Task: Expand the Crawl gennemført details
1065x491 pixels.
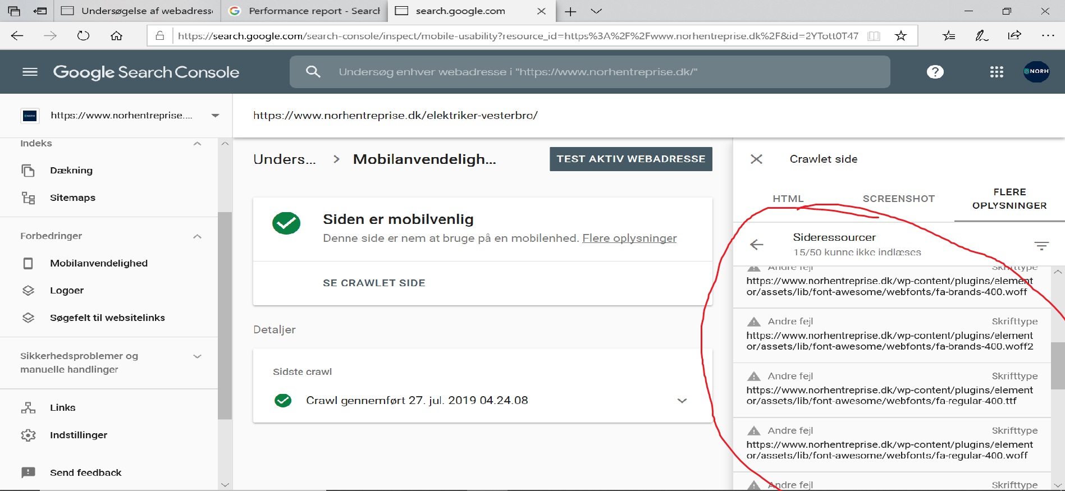Action: coord(682,401)
